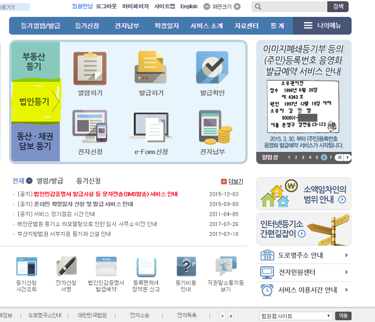Open the 법인인감증명서 발급예약 calendar icon
This screenshot has height=322, width=375.
[106, 267]
